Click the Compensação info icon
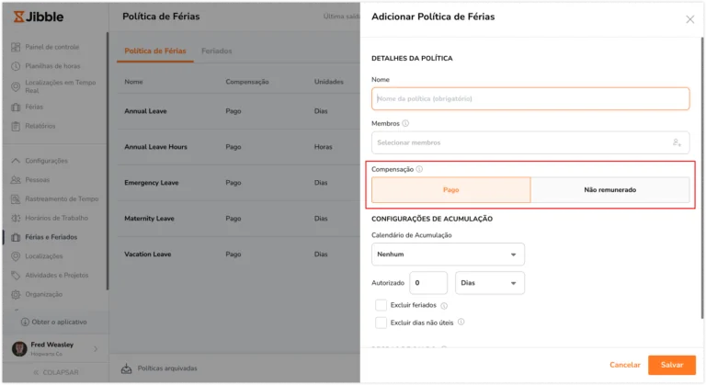 pyautogui.click(x=419, y=169)
